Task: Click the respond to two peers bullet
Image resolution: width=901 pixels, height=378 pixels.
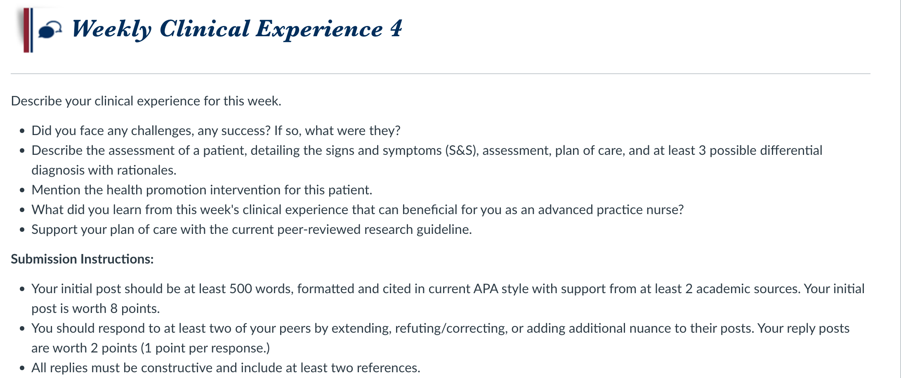Action: (x=440, y=328)
